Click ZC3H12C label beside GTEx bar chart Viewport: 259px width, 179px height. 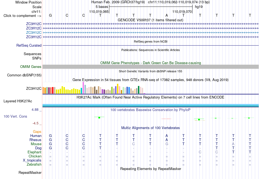point(34,89)
